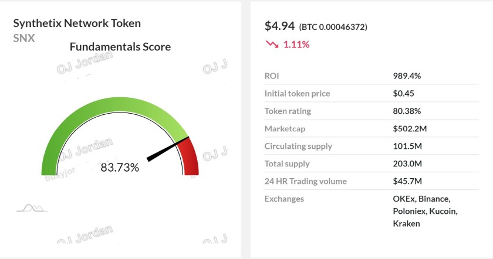
Task: Click the 1.11% price change
Action: 296,45
